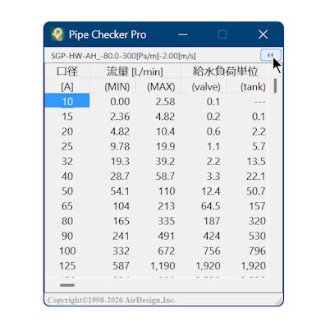Image resolution: width=321 pixels, height=331 pixels.
Task: Click MAX flow value 58.7
Action: coord(165,177)
